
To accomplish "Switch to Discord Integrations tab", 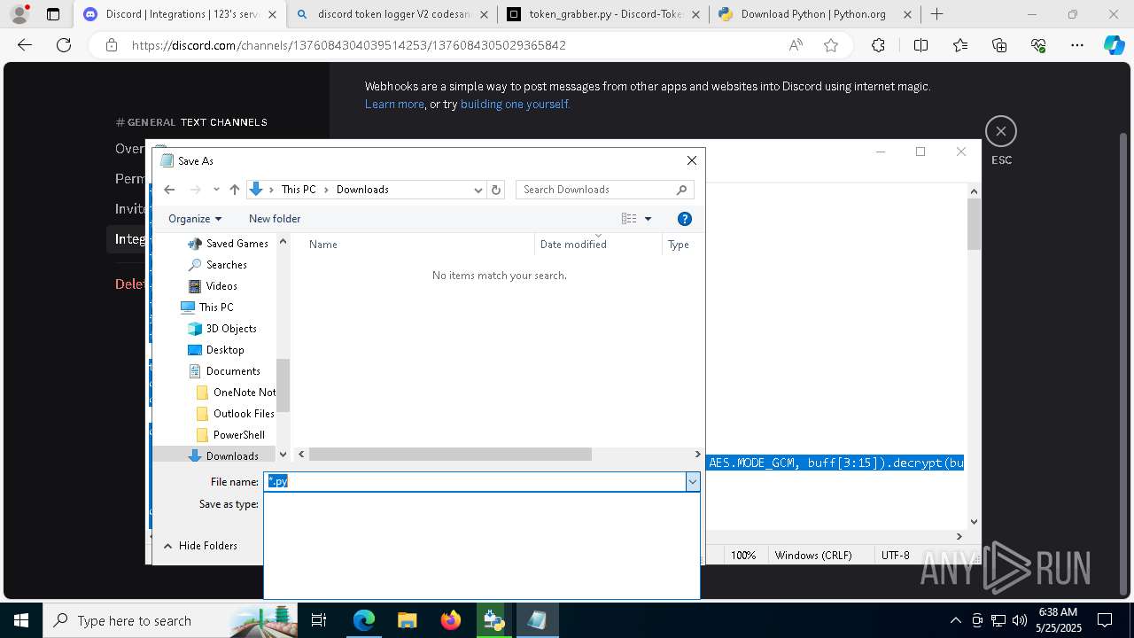I will click(x=180, y=14).
